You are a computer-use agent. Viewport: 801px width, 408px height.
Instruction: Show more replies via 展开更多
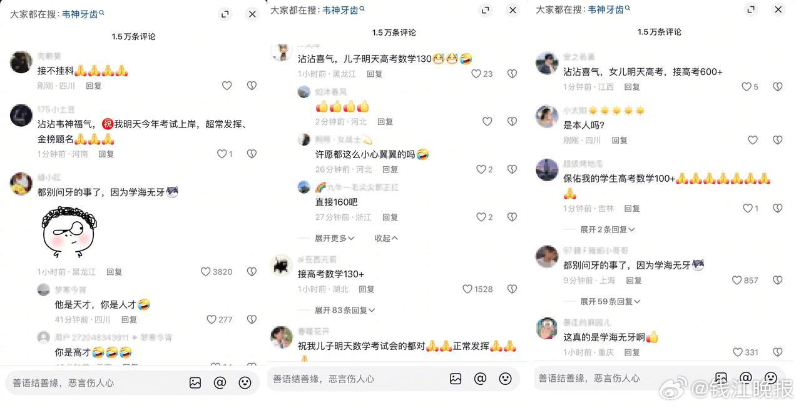click(335, 238)
